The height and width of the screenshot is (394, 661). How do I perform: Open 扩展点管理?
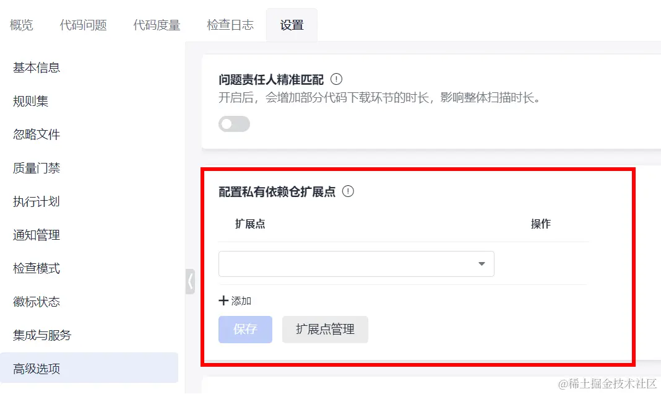pyautogui.click(x=325, y=330)
